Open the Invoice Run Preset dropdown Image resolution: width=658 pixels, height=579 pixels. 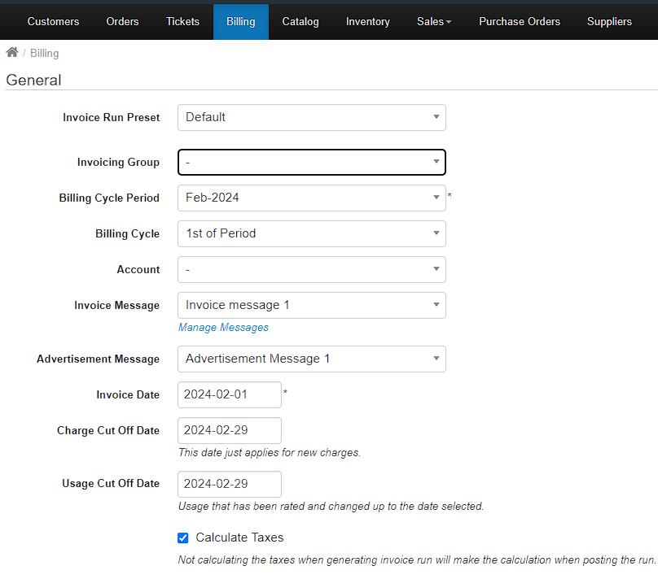click(x=311, y=117)
